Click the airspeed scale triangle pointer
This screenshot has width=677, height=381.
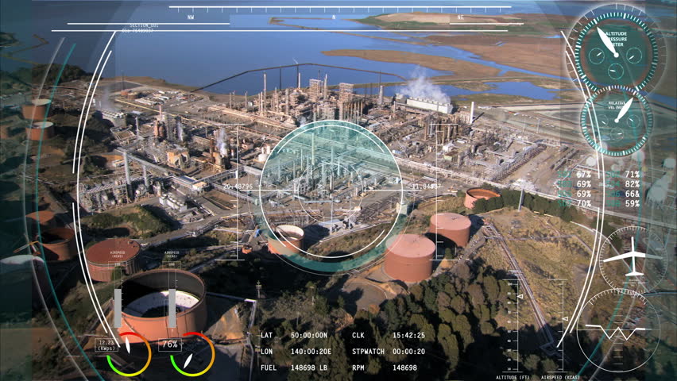565,319
